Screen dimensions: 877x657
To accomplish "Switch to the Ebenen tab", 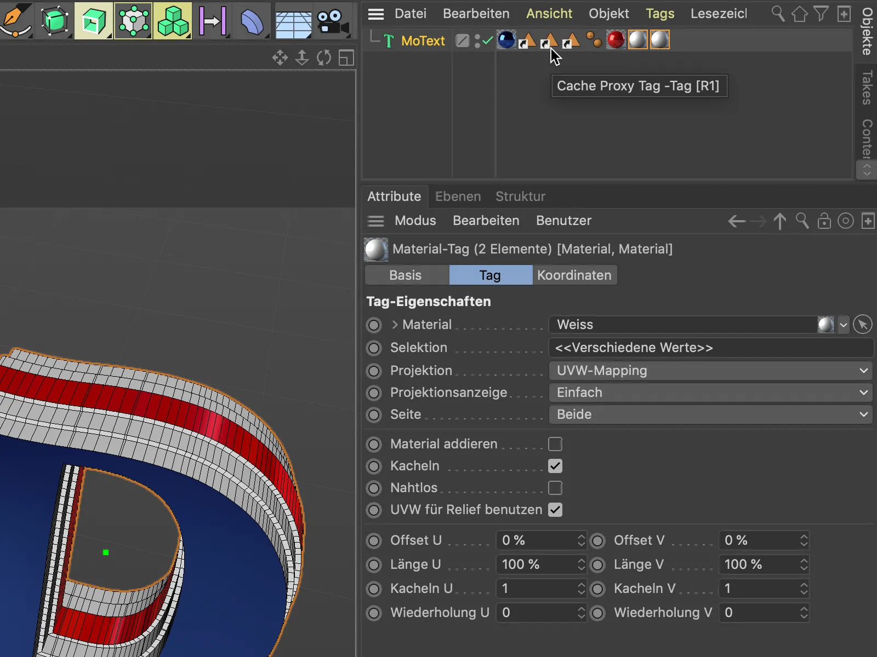I will pos(458,197).
